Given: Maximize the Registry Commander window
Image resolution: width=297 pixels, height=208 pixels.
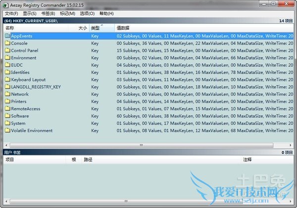Looking at the screenshot, I should point(273,4).
